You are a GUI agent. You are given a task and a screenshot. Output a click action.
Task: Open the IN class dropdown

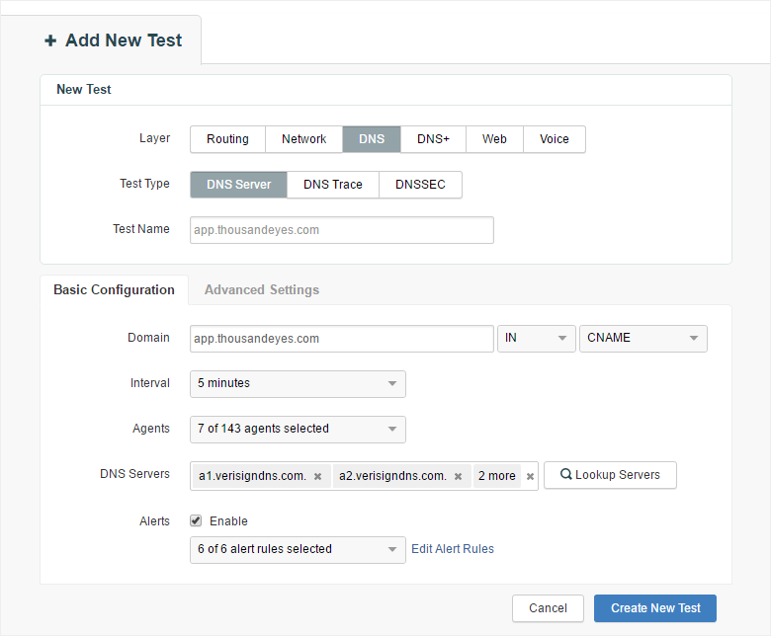pos(536,338)
